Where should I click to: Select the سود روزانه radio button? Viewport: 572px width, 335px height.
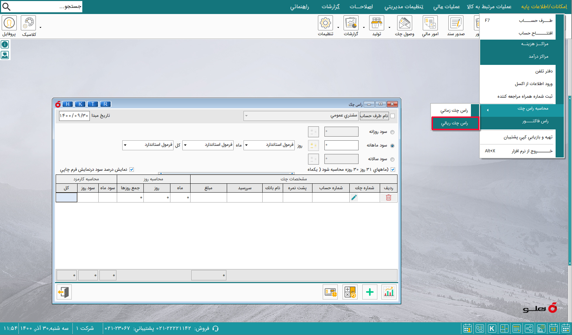click(x=392, y=132)
